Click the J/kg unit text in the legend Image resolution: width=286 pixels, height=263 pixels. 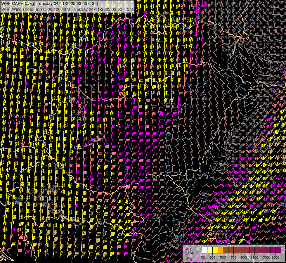[189, 258]
